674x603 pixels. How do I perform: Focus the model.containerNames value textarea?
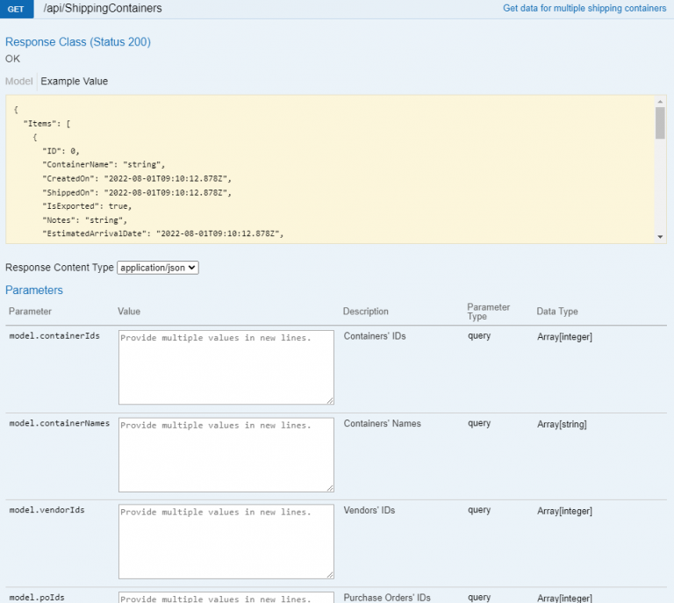coord(226,455)
